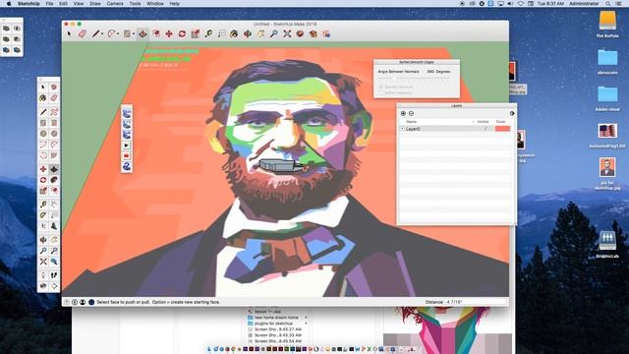Screen dimensions: 629x354
Task: Open the Draw menu
Action: pyautogui.click(x=95, y=4)
